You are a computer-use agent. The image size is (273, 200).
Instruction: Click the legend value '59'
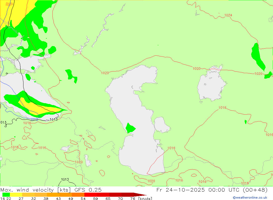[95, 199]
